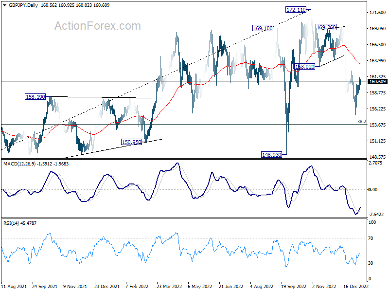Click the RSI axis level 30

371,263
